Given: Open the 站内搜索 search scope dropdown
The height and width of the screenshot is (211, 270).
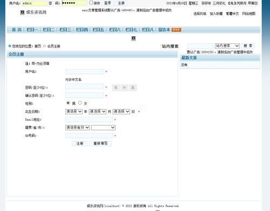Looking at the screenshot, I should pyautogui.click(x=227, y=46).
